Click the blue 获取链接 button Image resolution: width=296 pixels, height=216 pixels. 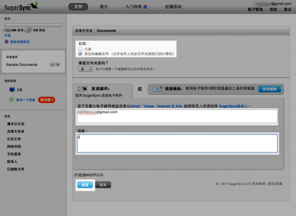tap(270, 89)
